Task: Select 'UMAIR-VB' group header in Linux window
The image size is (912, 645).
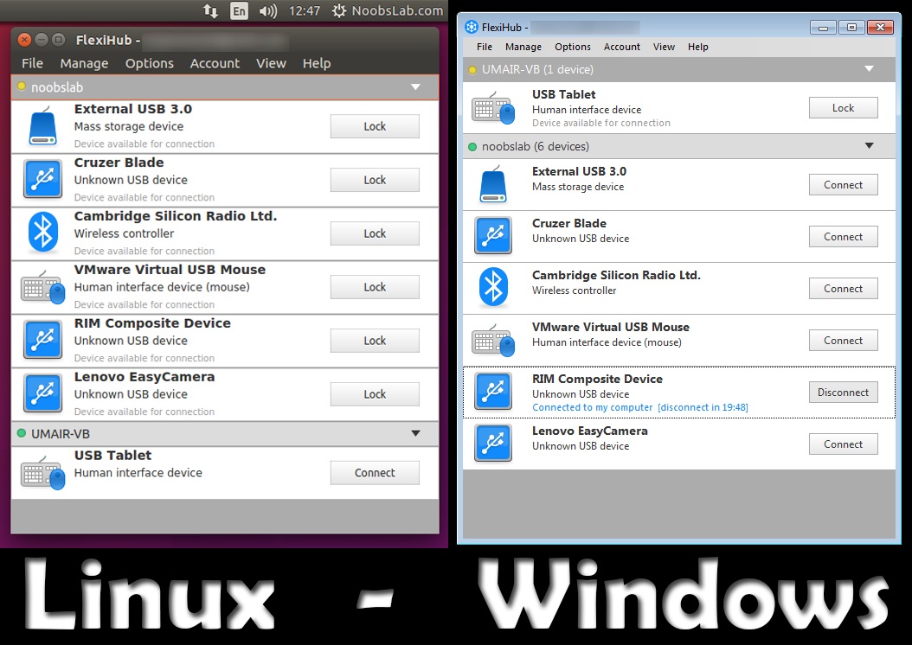Action: click(224, 433)
